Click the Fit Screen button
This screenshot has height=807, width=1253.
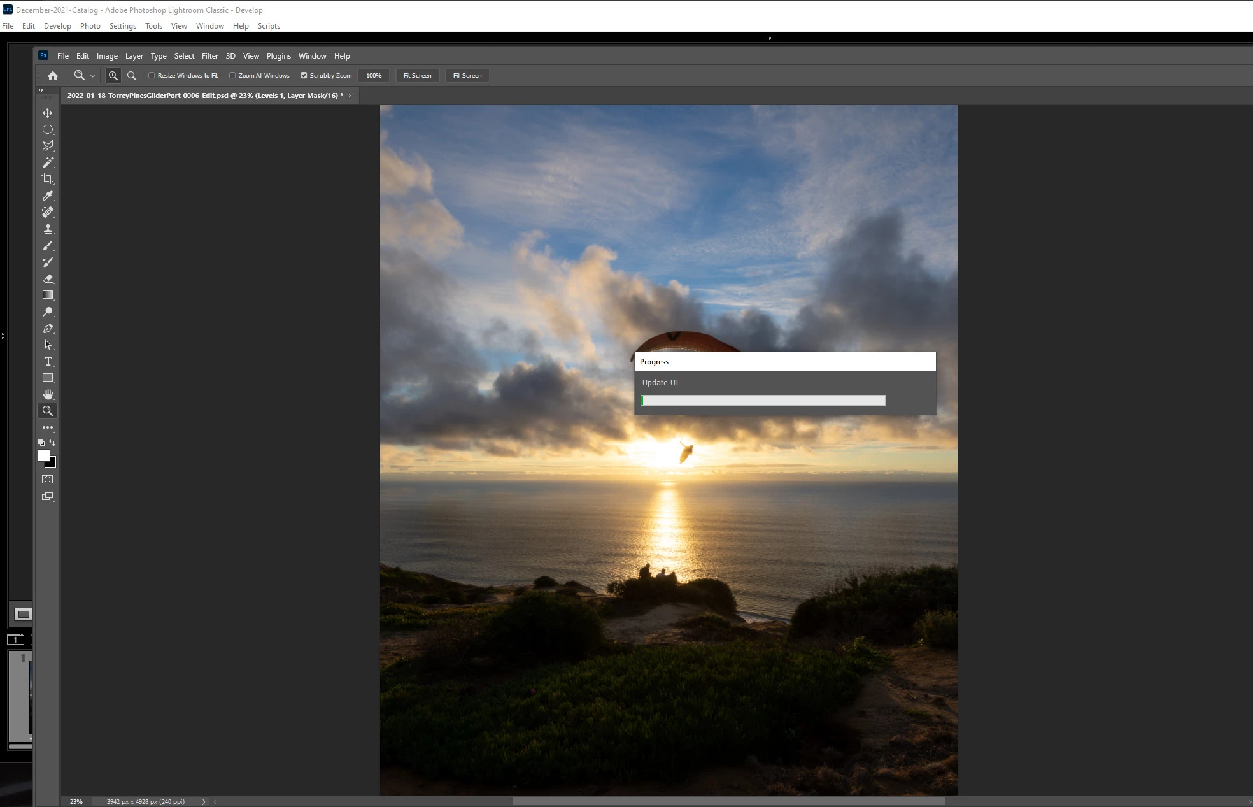[x=417, y=76]
